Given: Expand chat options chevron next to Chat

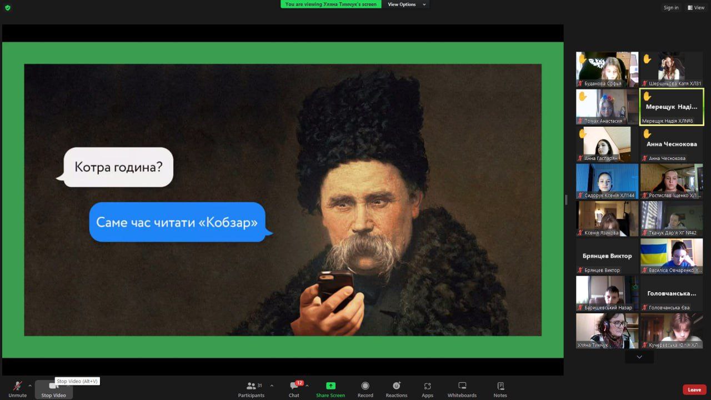Looking at the screenshot, I should coord(307,386).
